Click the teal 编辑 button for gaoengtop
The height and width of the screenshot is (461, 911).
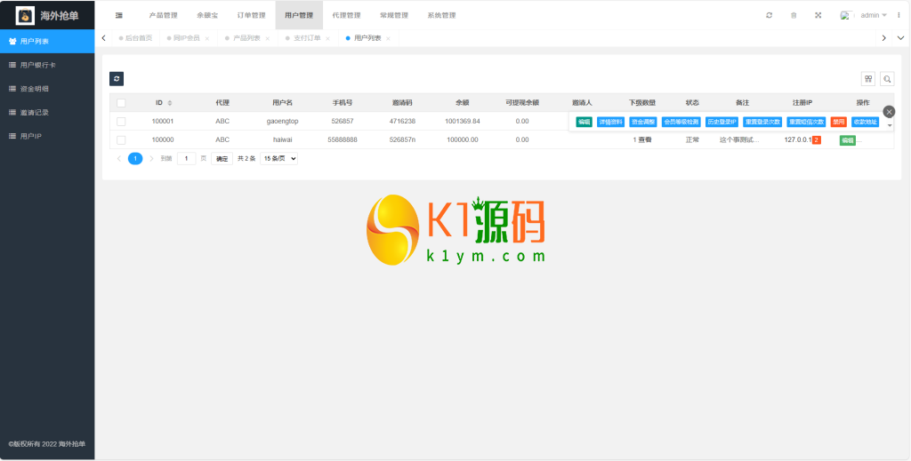click(584, 122)
